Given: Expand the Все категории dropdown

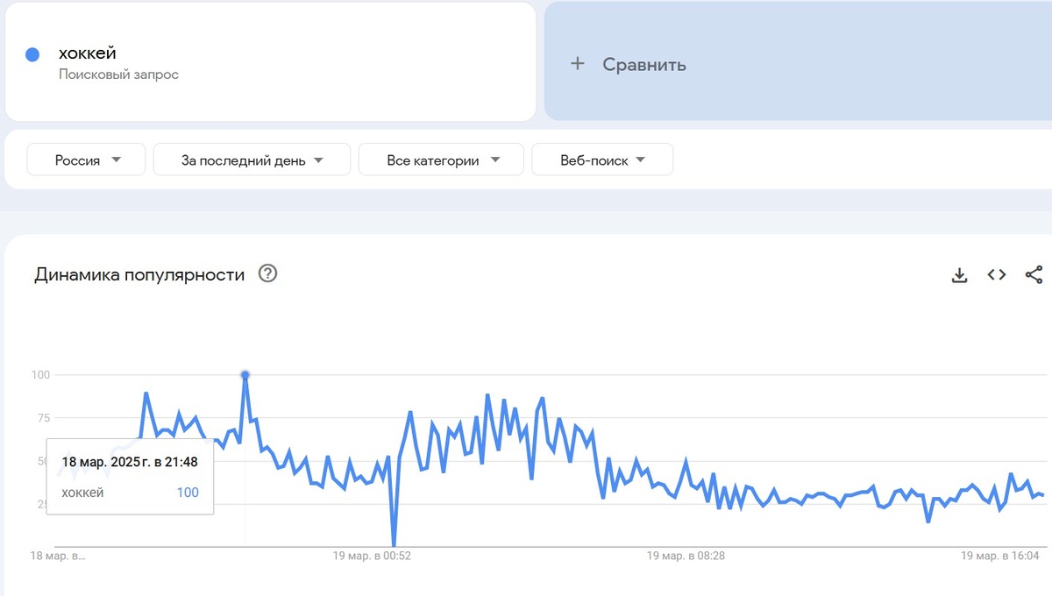Looking at the screenshot, I should pos(441,160).
